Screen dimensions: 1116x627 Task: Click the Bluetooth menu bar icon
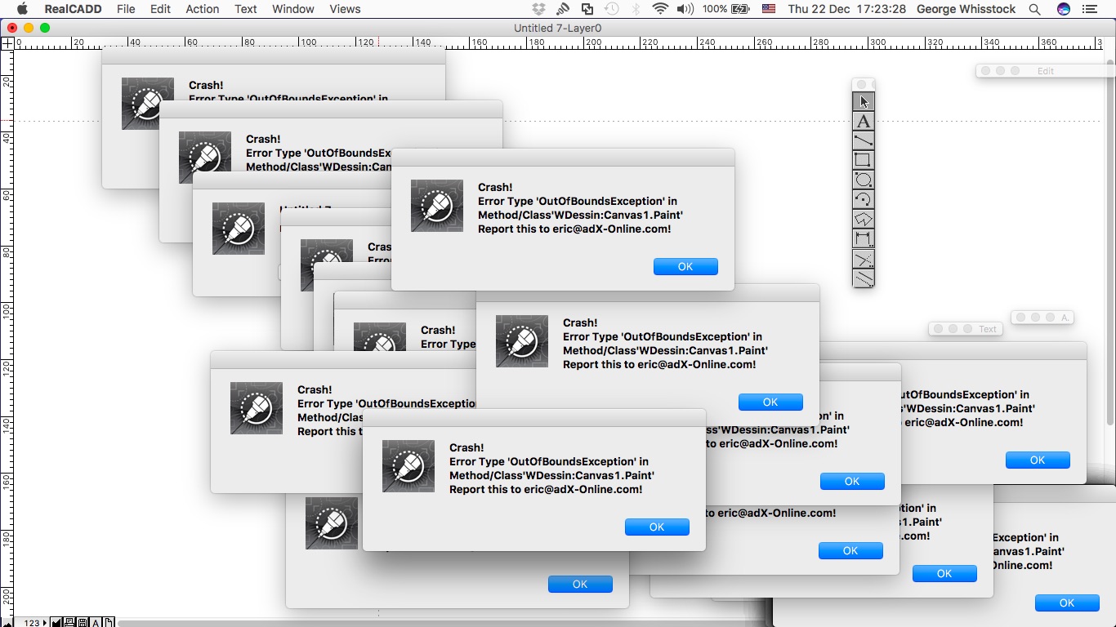tap(636, 9)
